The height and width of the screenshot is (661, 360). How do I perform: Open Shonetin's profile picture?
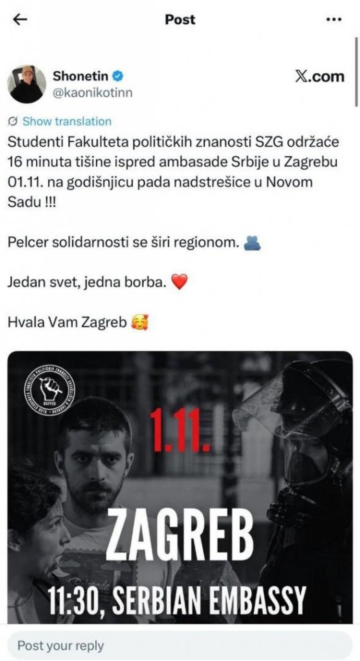[27, 84]
